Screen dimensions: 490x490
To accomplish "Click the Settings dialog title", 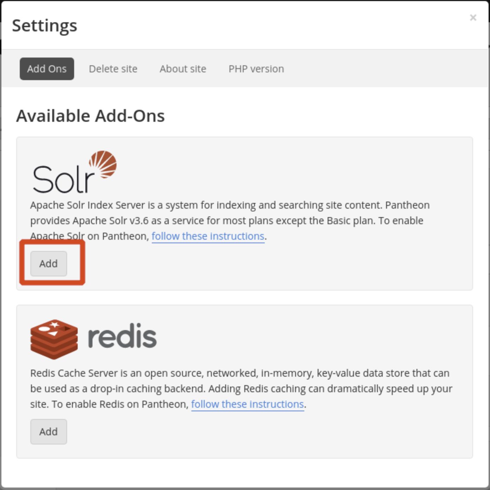I will [45, 25].
